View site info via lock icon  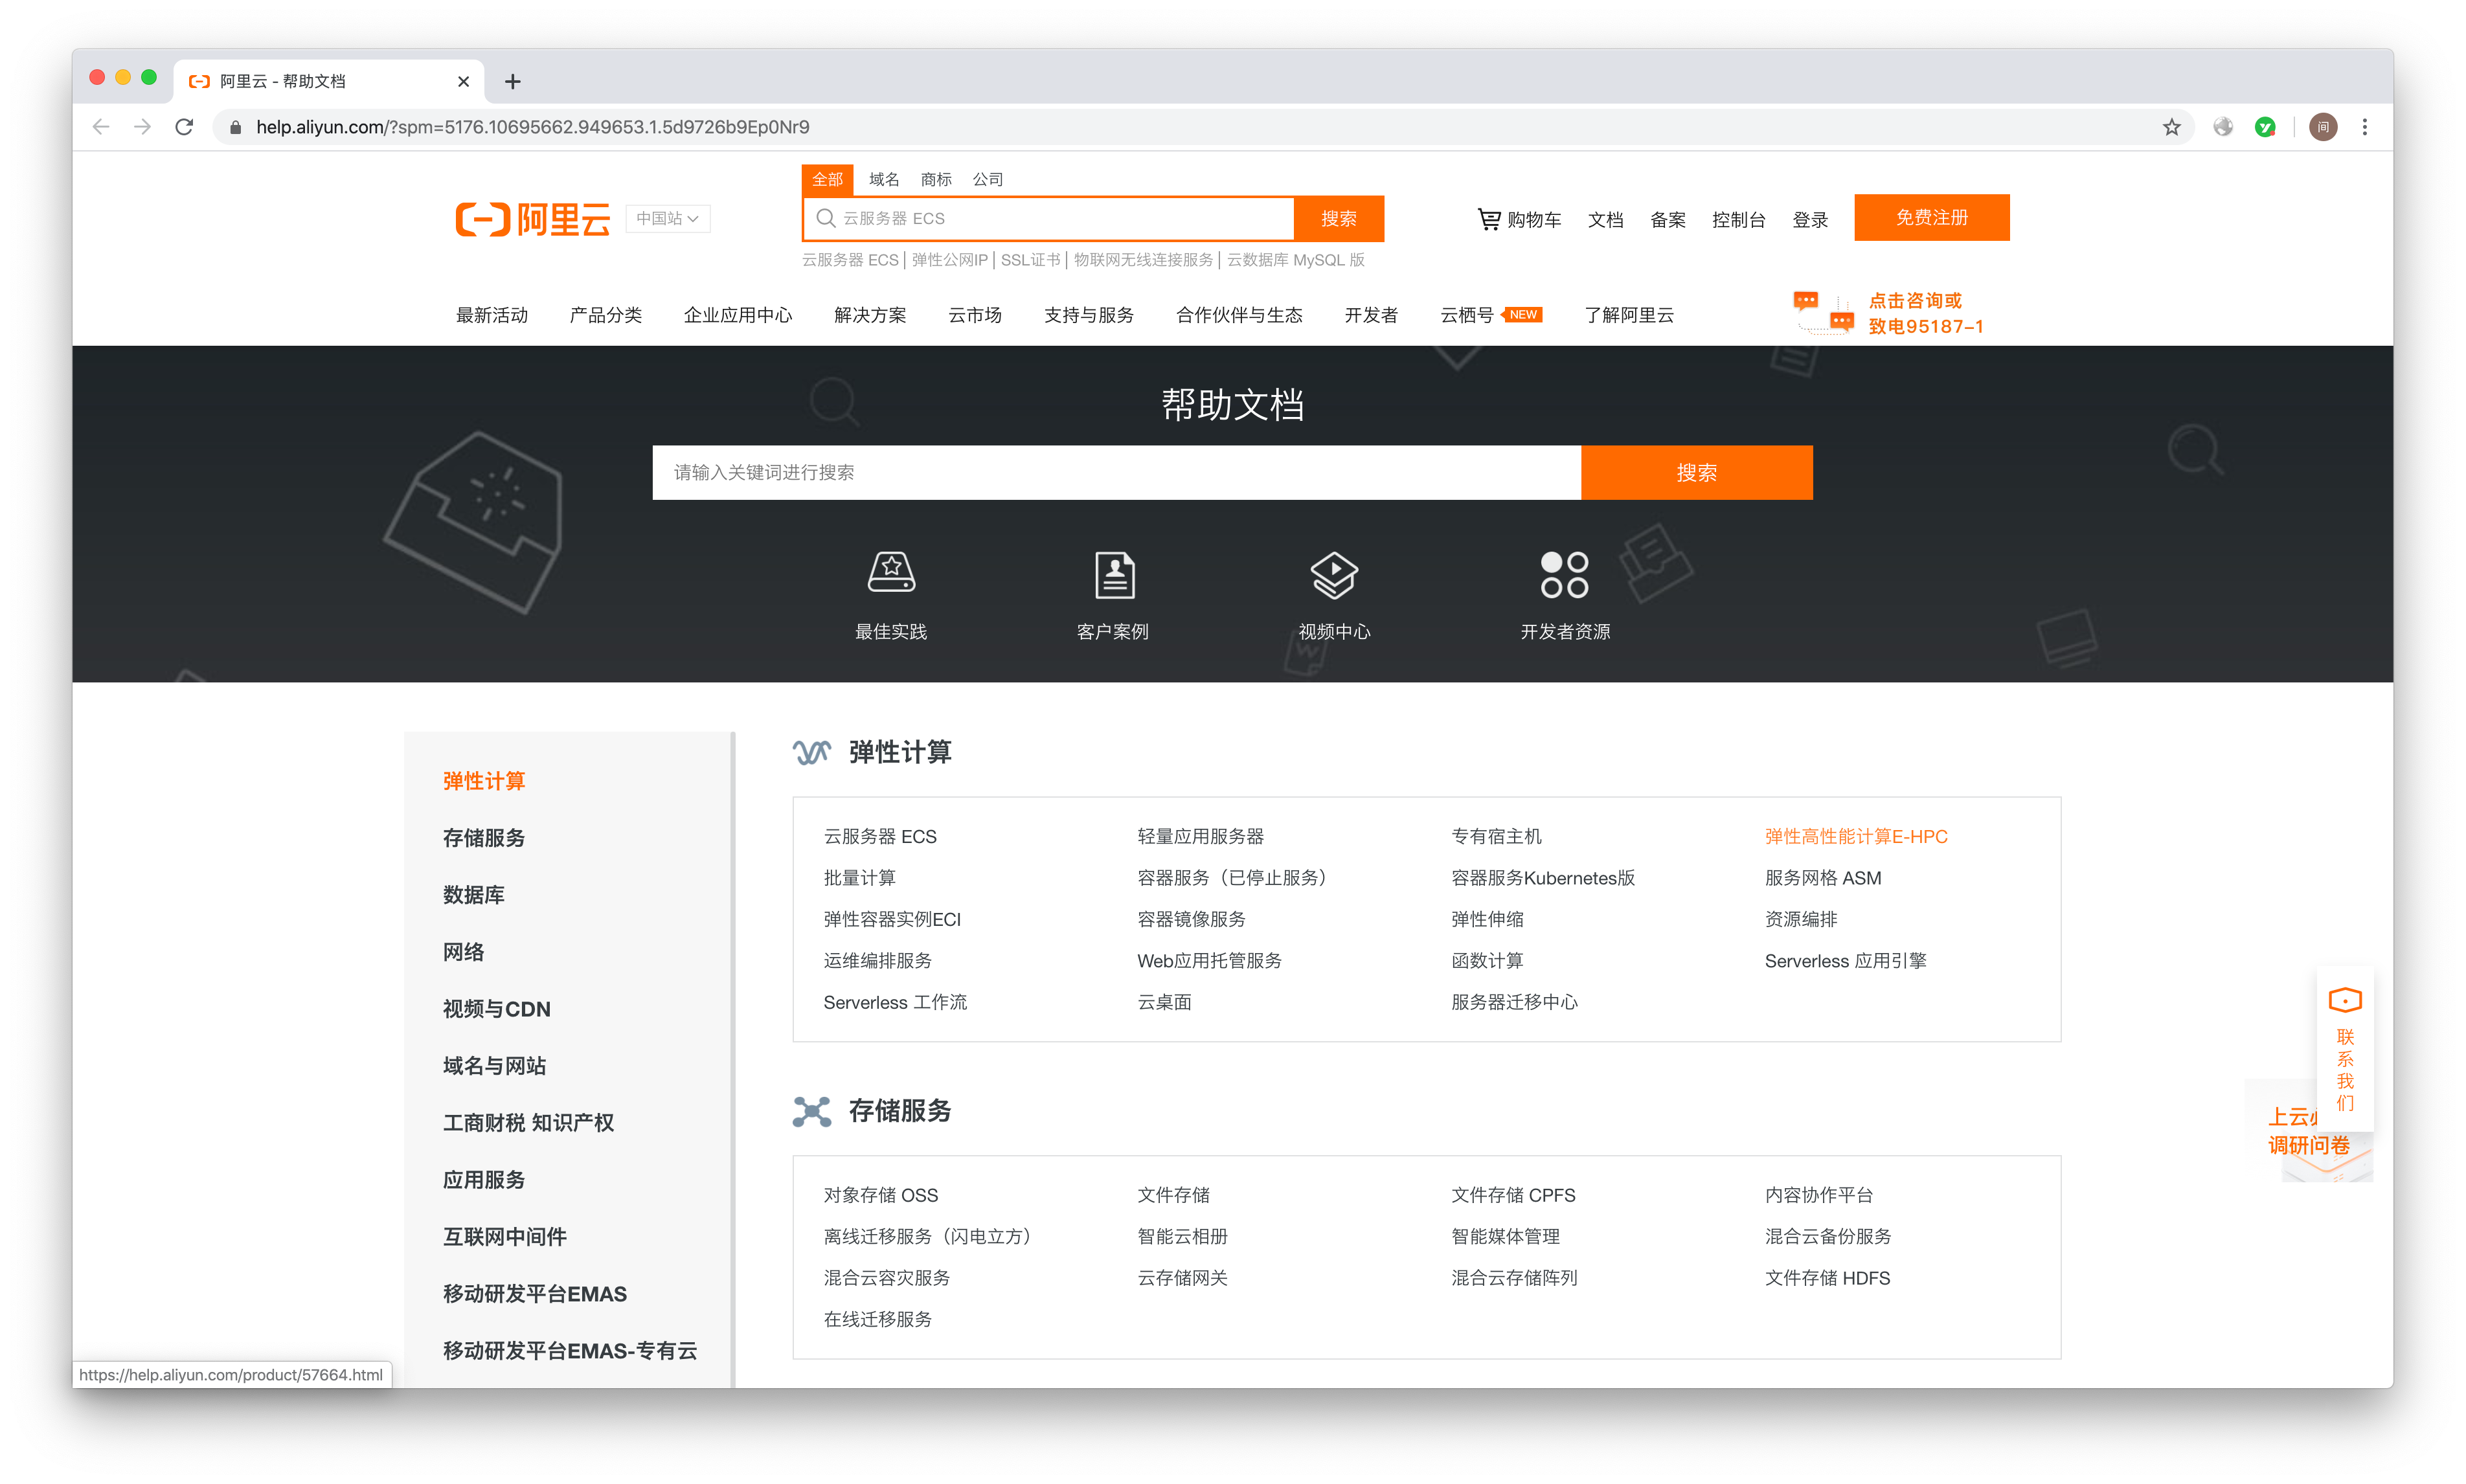(236, 127)
